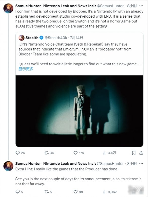View analytics showing 3.4万 views
The height and width of the screenshot is (197, 148).
pyautogui.click(x=109, y=153)
